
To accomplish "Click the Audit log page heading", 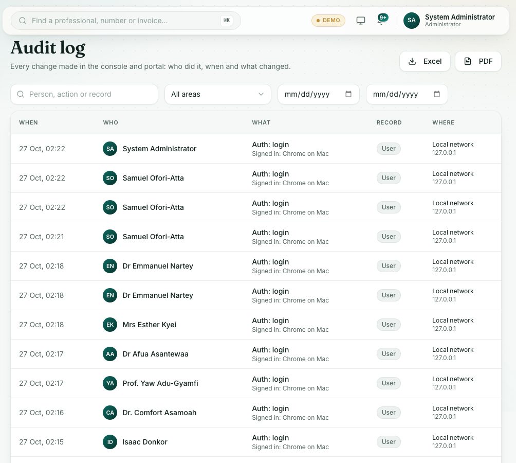I will point(48,48).
